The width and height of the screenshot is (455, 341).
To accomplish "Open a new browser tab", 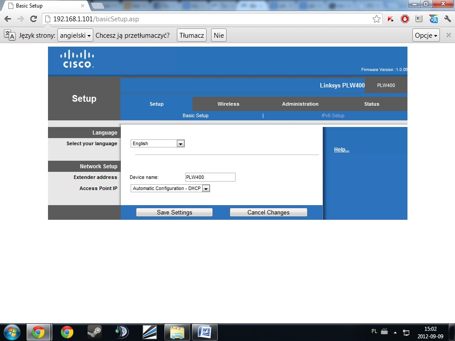I will (x=97, y=5).
